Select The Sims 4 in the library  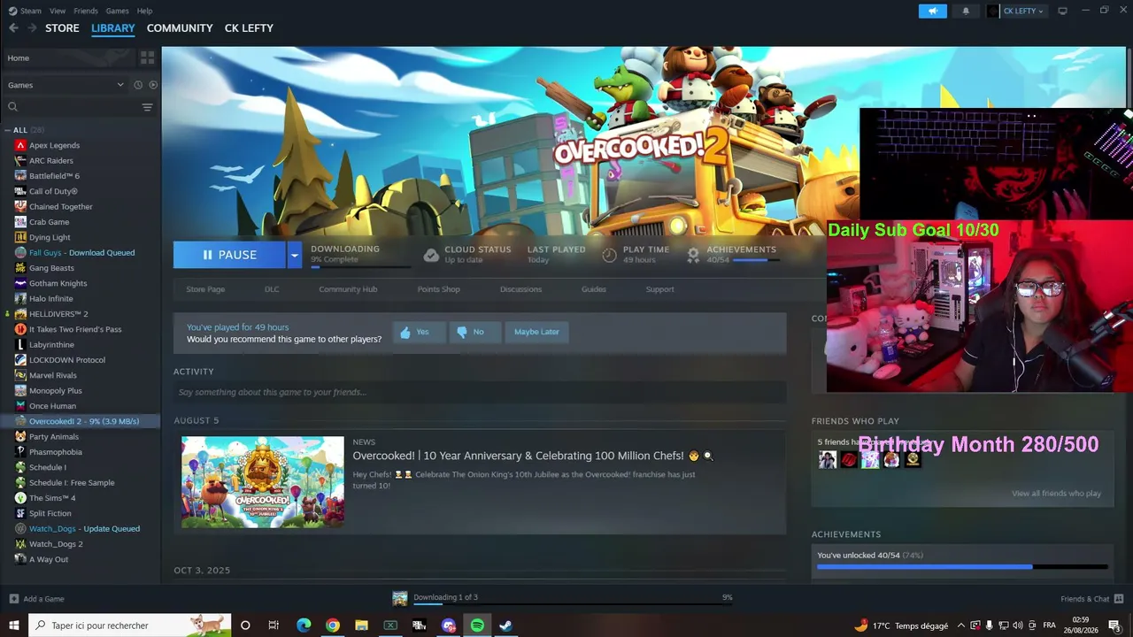52,498
